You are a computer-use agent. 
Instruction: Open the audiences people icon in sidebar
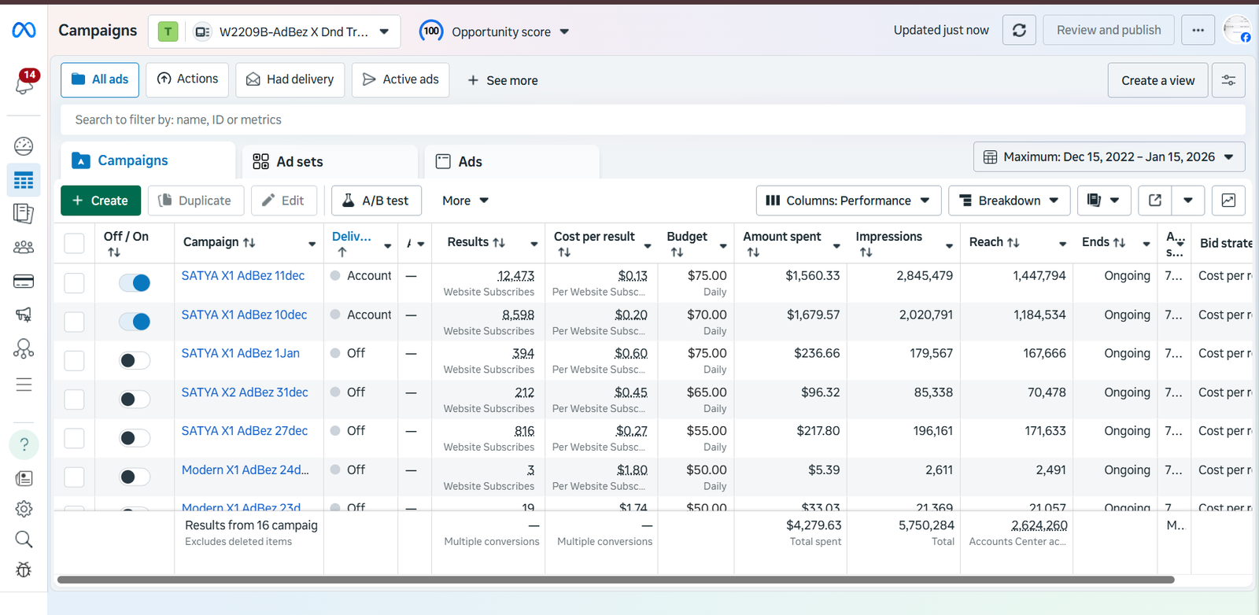[24, 247]
